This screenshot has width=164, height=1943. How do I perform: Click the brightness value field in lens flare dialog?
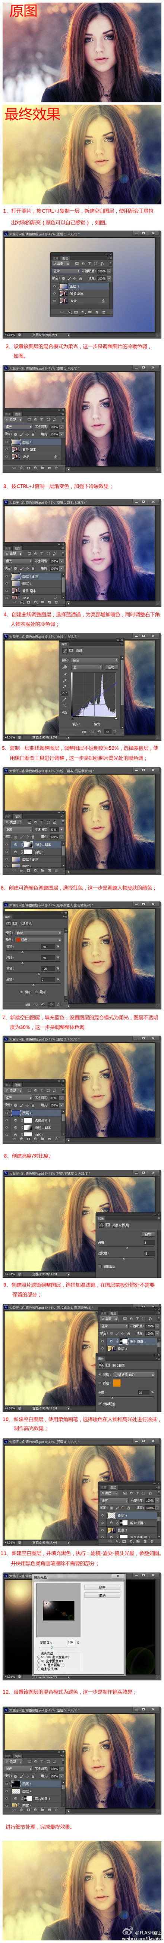[72, 1643]
